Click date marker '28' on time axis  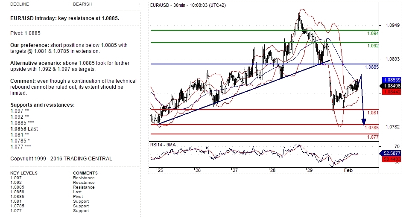[x=272, y=170]
